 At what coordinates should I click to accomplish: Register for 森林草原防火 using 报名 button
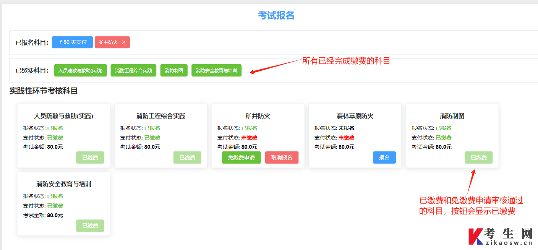pos(384,157)
